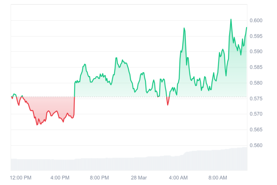Click the 0.565 price axis label
Viewport: 277px width, 185px height.
pyautogui.click(x=256, y=130)
